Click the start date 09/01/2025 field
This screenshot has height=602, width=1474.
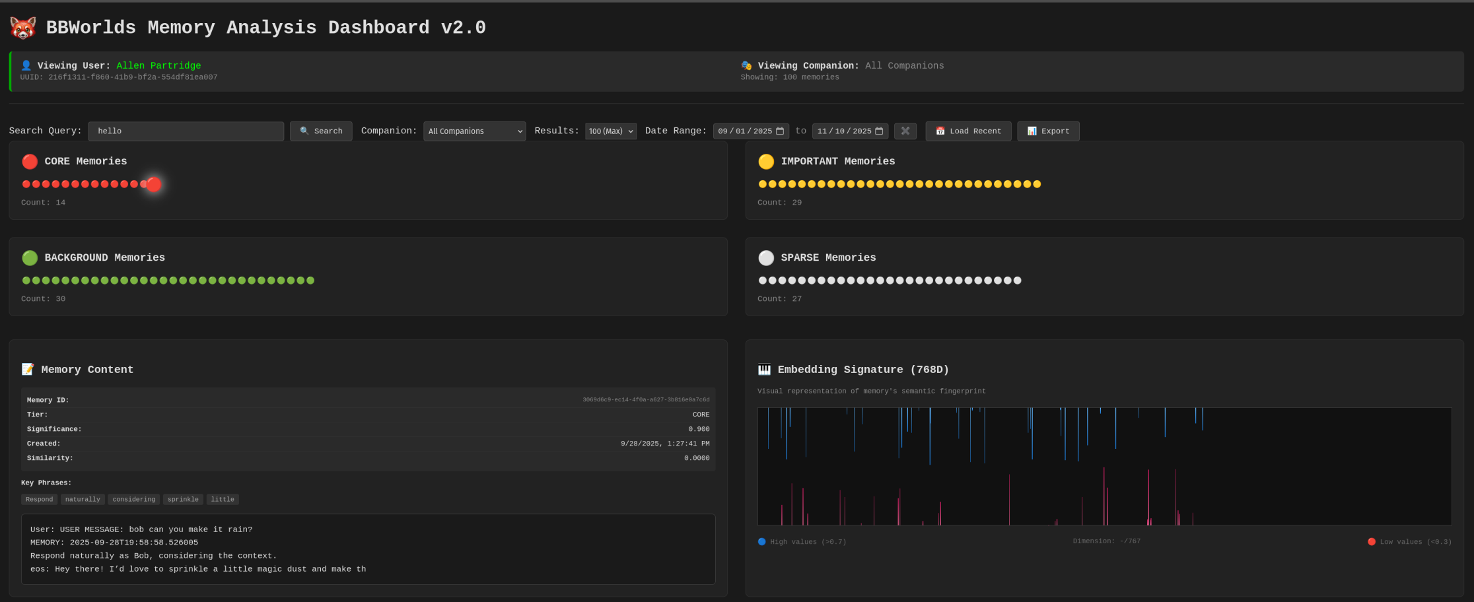click(744, 131)
